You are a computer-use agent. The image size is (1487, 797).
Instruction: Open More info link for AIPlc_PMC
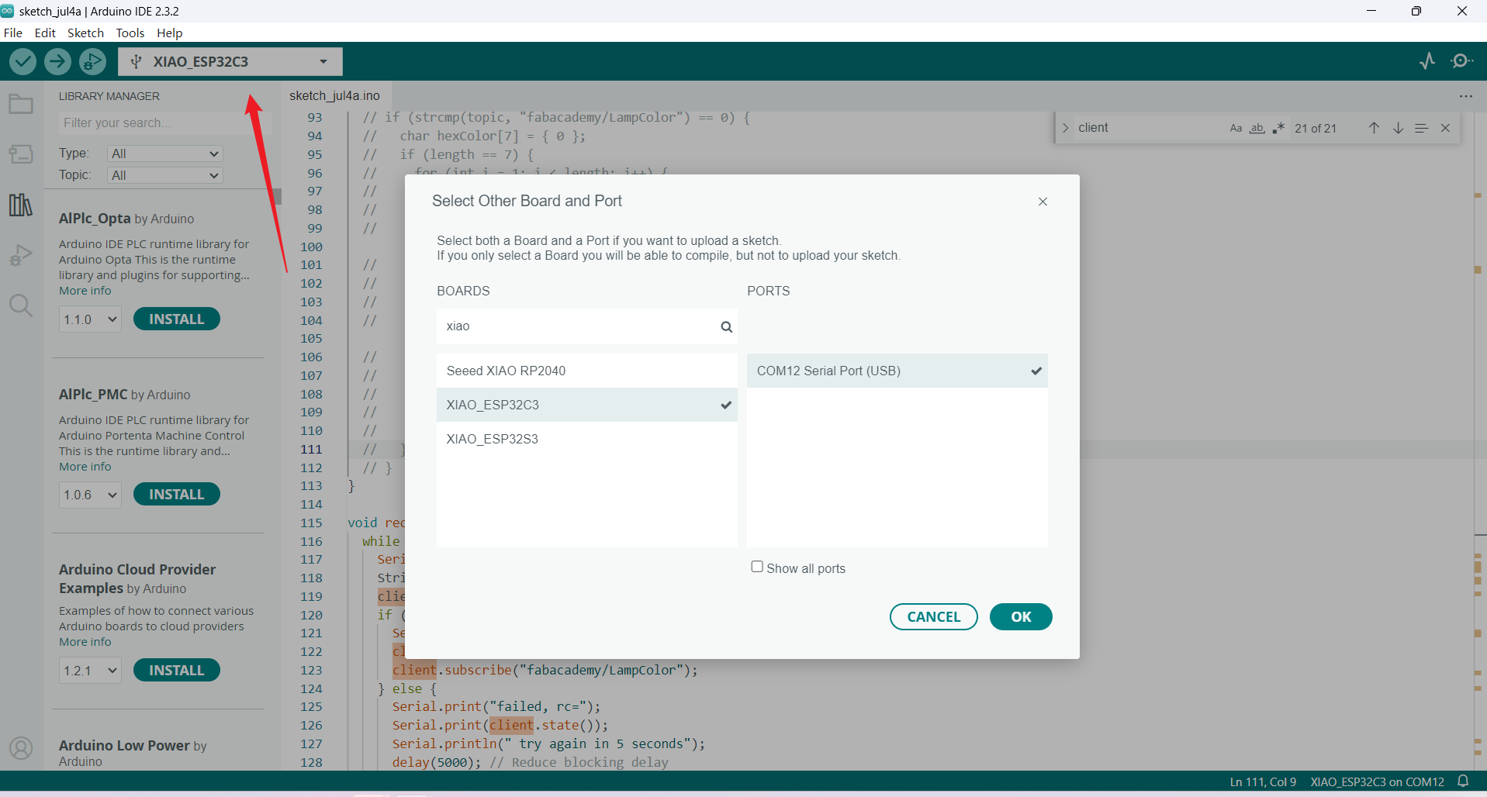pos(85,467)
